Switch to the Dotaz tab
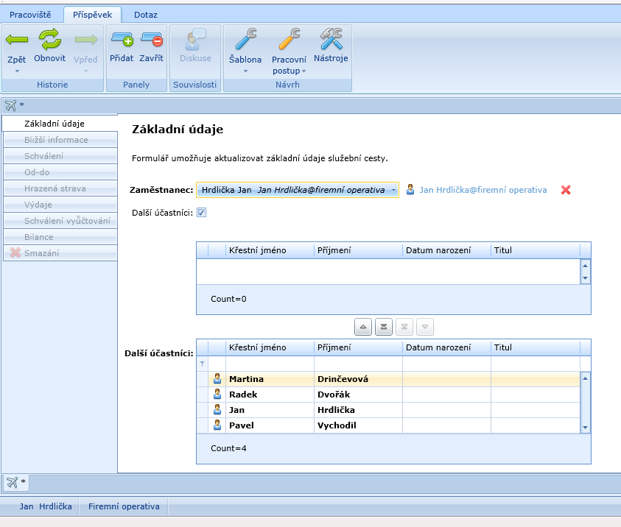 point(145,14)
